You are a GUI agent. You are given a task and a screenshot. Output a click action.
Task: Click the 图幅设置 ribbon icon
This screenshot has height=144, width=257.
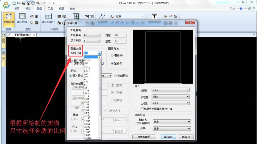[9, 19]
